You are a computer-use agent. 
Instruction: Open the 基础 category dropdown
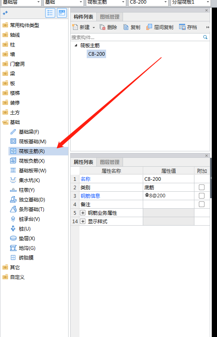(x=63, y=2)
